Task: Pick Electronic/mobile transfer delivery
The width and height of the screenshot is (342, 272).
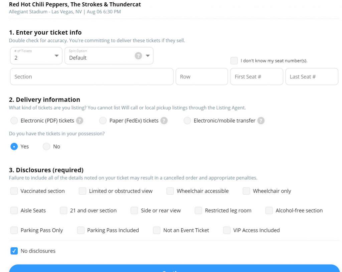Action: tap(187, 120)
